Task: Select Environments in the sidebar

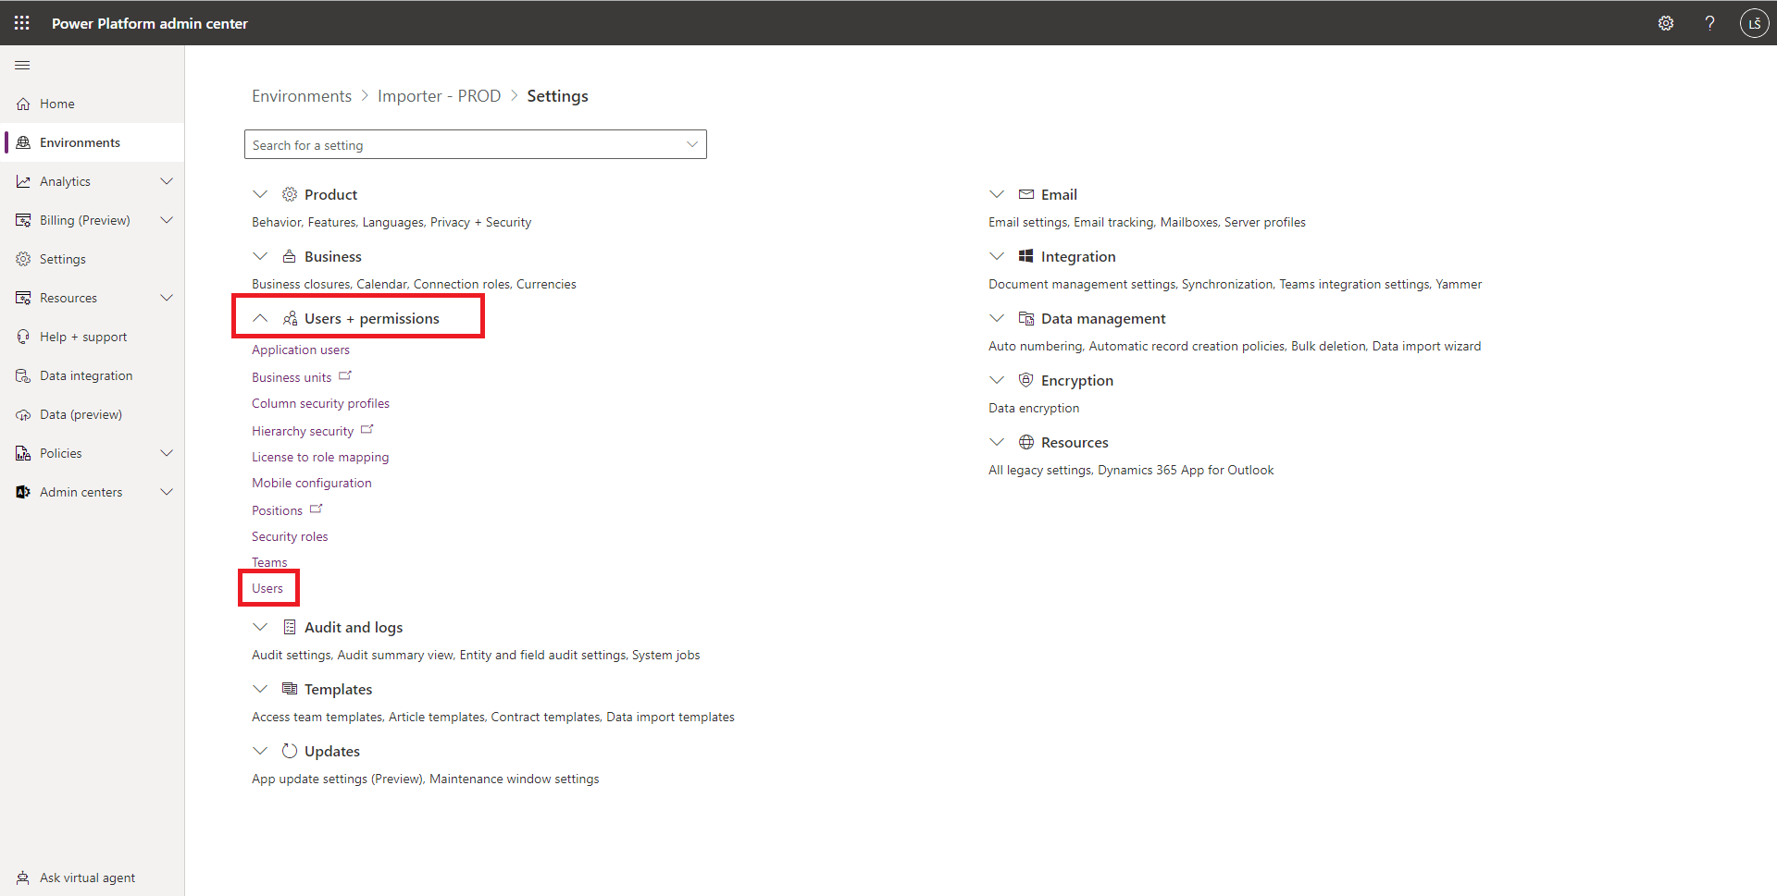Action: 80,143
